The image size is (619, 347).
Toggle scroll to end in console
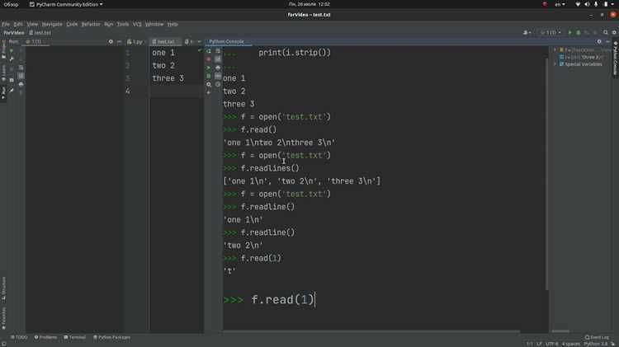218,59
